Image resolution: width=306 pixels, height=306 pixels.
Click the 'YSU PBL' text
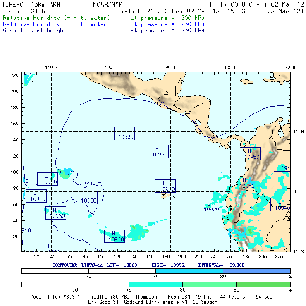pyautogui.click(x=120, y=297)
